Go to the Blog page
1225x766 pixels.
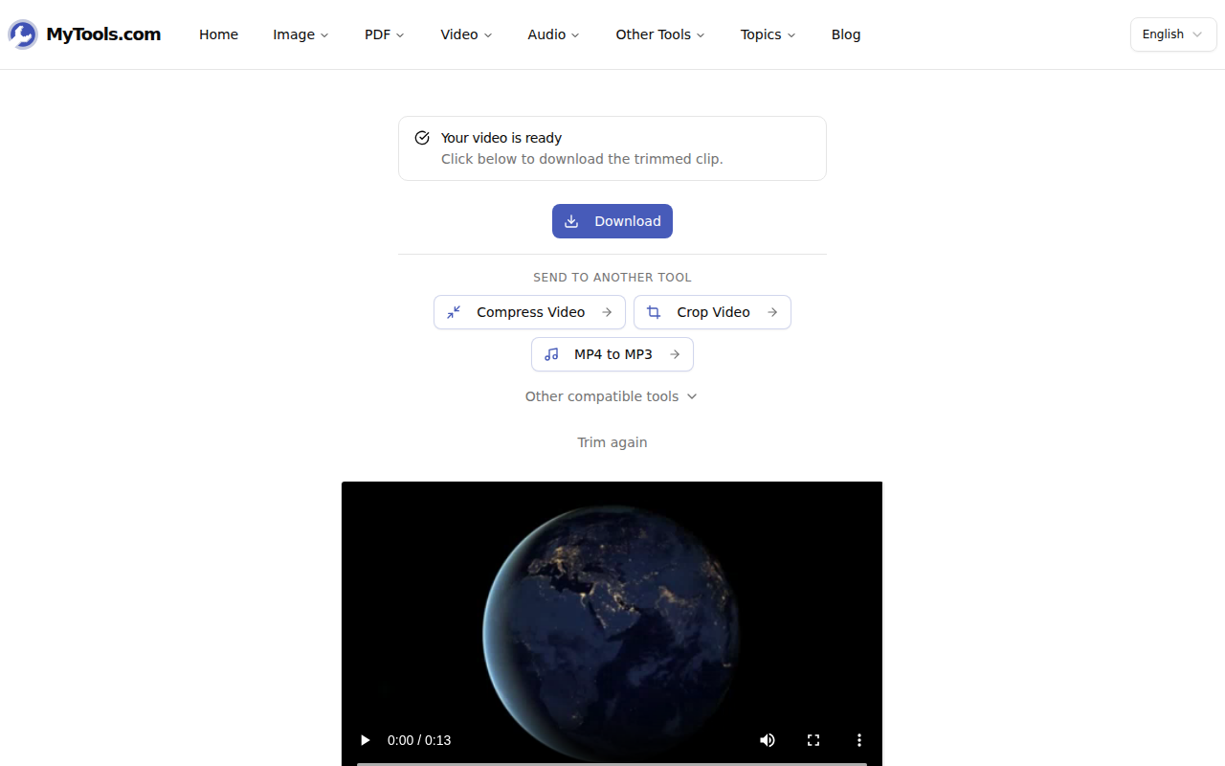click(846, 34)
